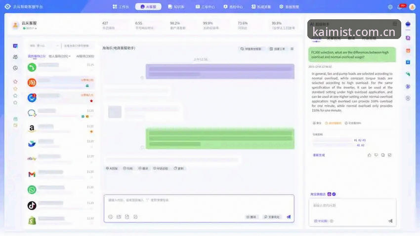Open the orange icon in right rail
420x236 pixels.
tap(408, 50)
